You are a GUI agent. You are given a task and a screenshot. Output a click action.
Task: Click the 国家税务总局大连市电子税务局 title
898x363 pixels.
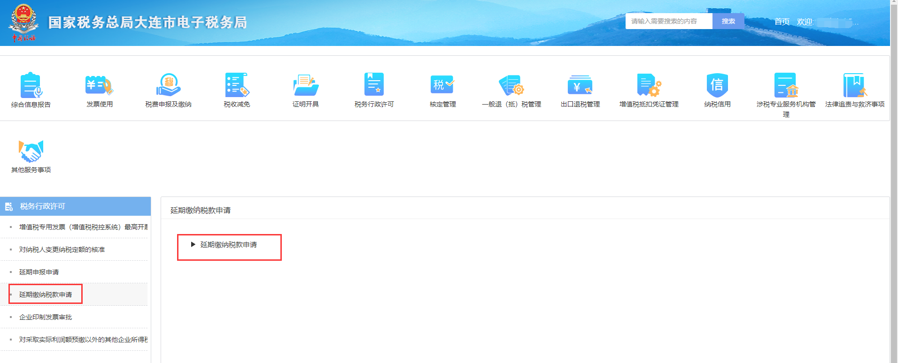(x=147, y=22)
